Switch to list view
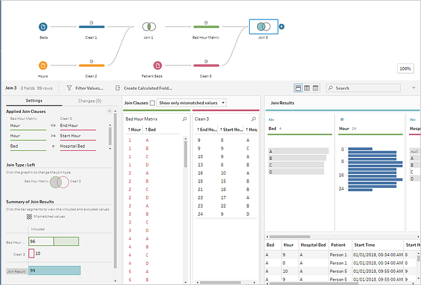 click(316, 88)
